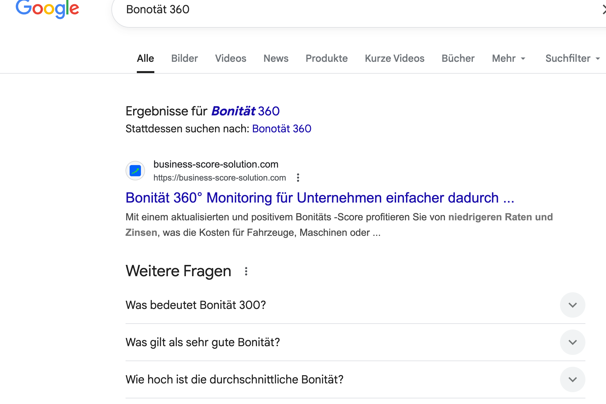Open the News tab
The height and width of the screenshot is (404, 606).
(x=276, y=58)
